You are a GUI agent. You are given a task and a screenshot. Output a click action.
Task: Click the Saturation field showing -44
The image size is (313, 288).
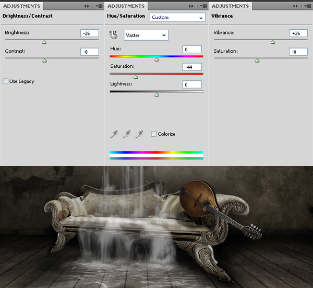[x=192, y=67]
